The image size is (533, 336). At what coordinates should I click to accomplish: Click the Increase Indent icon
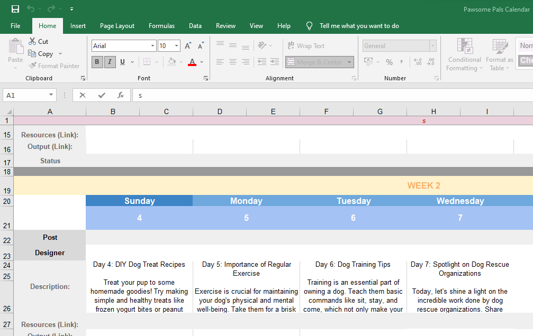(x=275, y=62)
